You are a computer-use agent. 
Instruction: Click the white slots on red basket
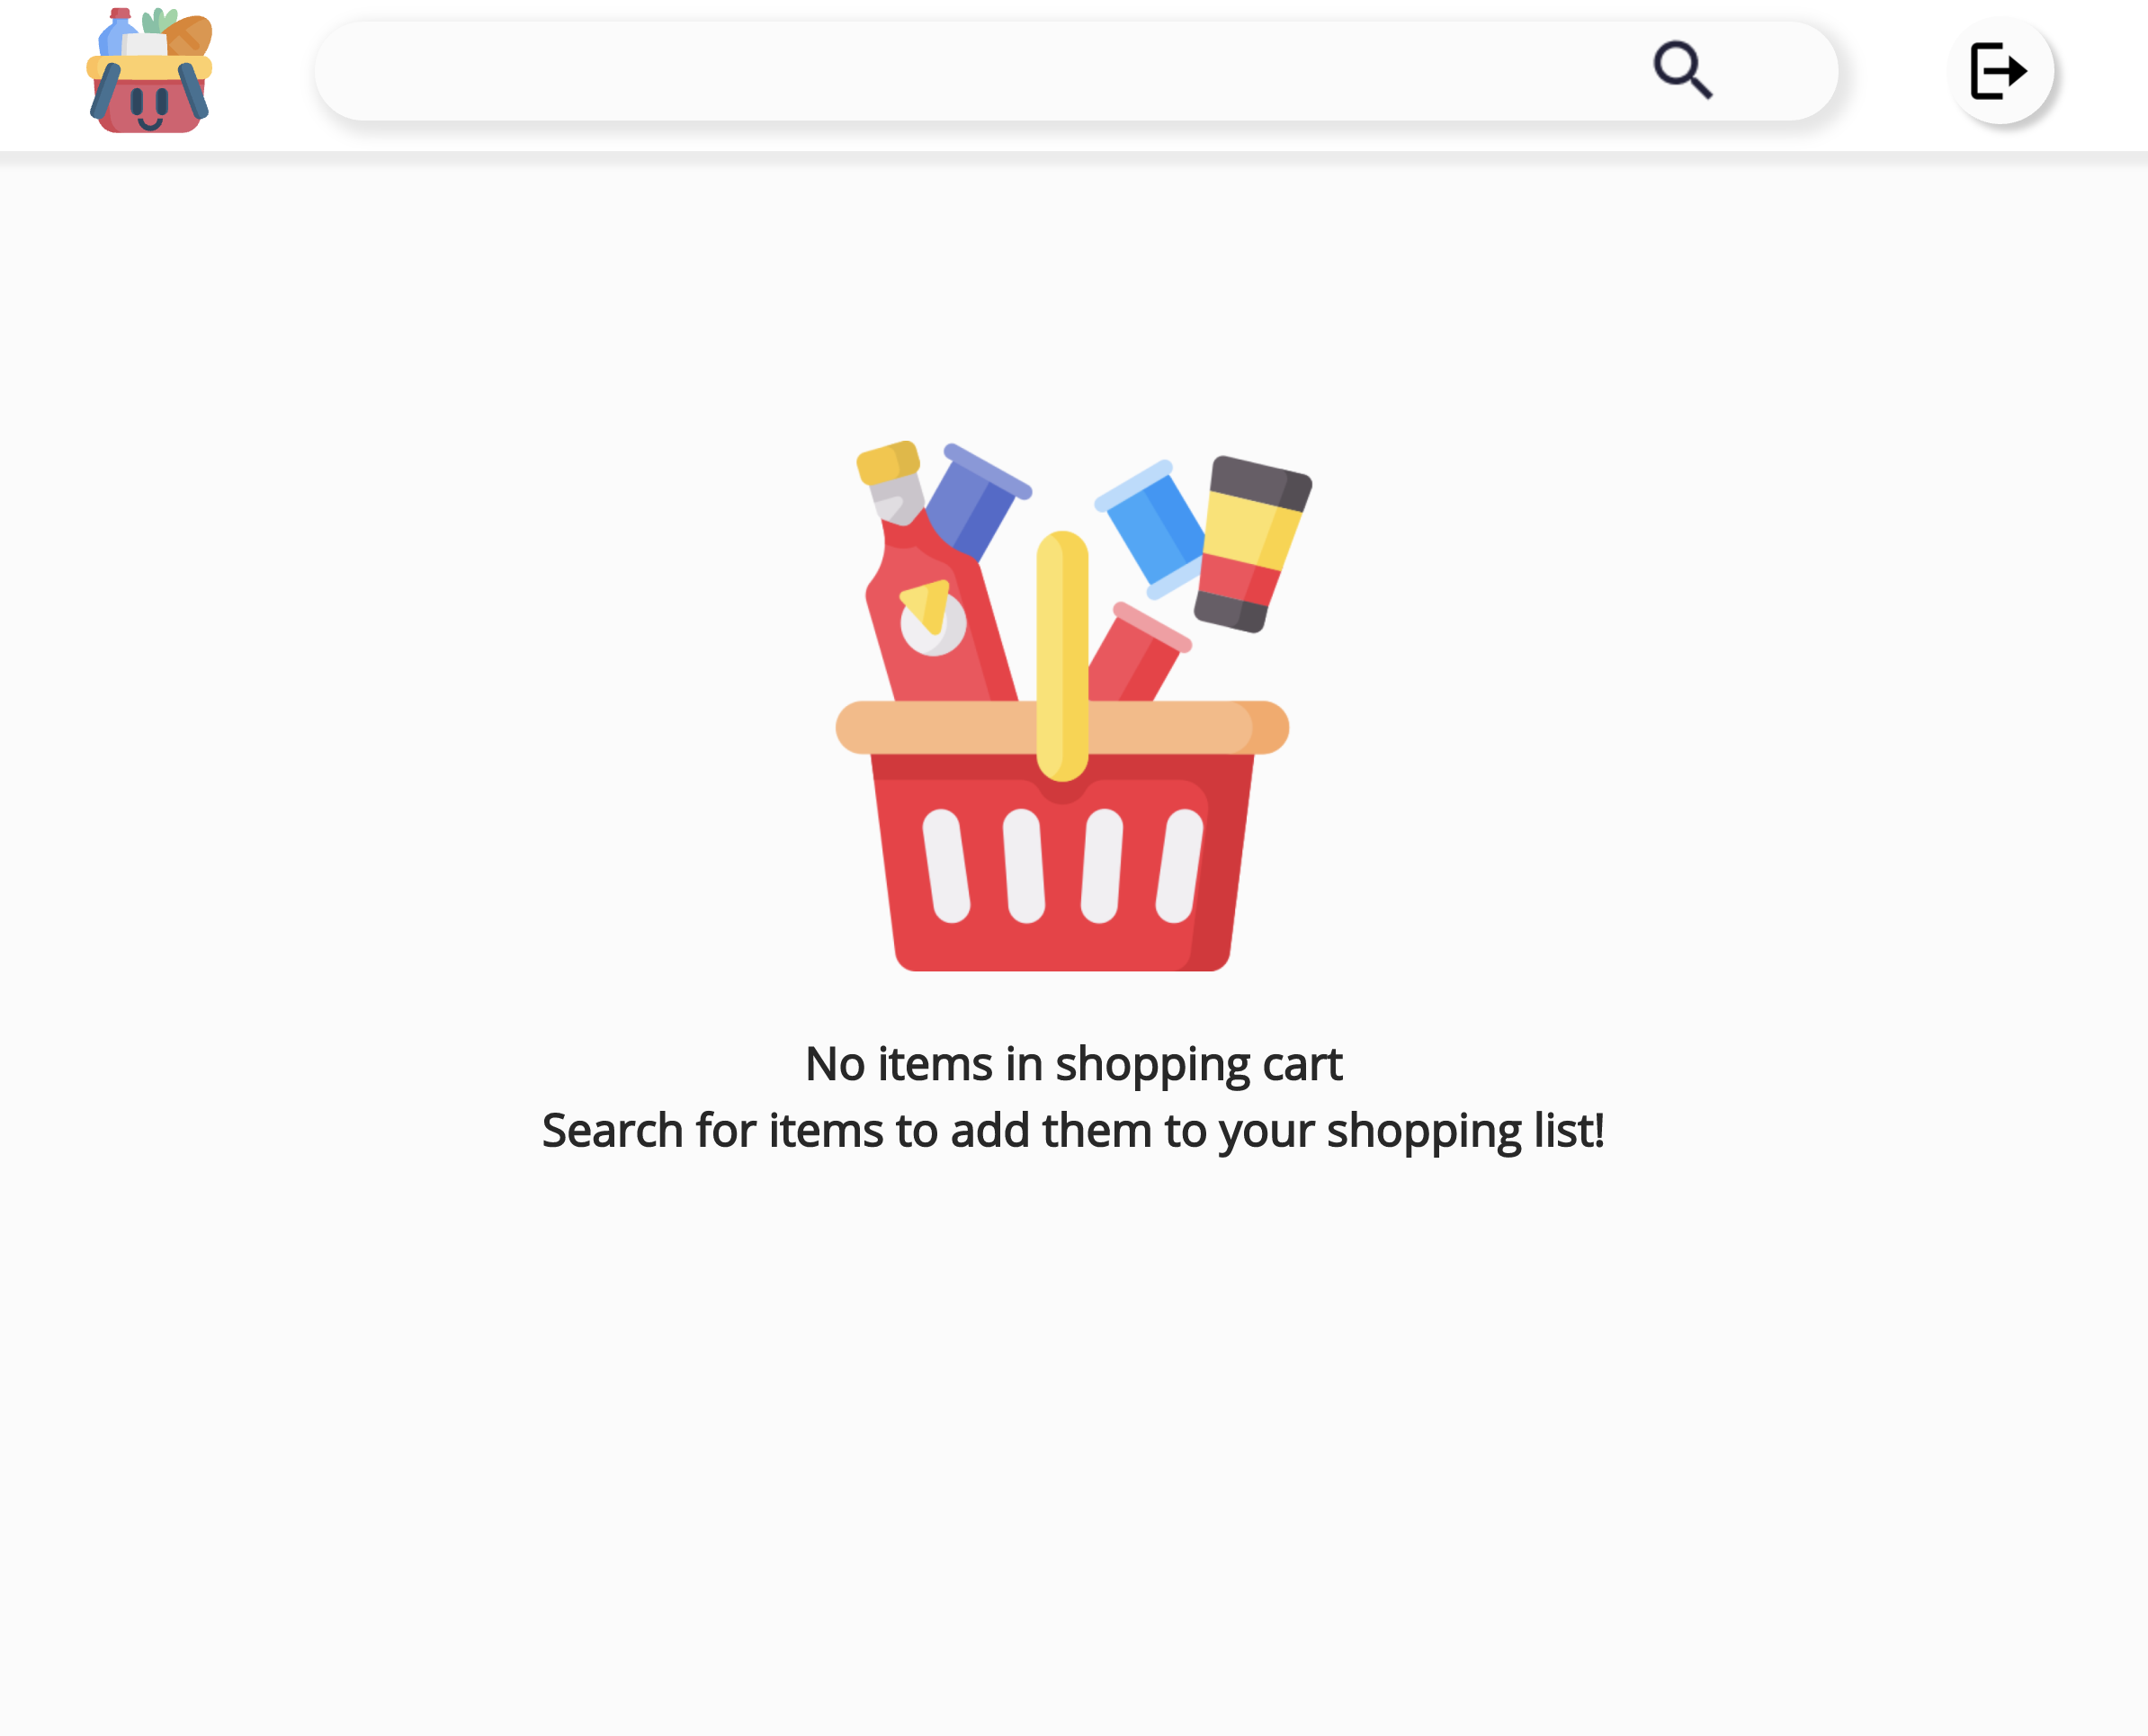click(1062, 866)
